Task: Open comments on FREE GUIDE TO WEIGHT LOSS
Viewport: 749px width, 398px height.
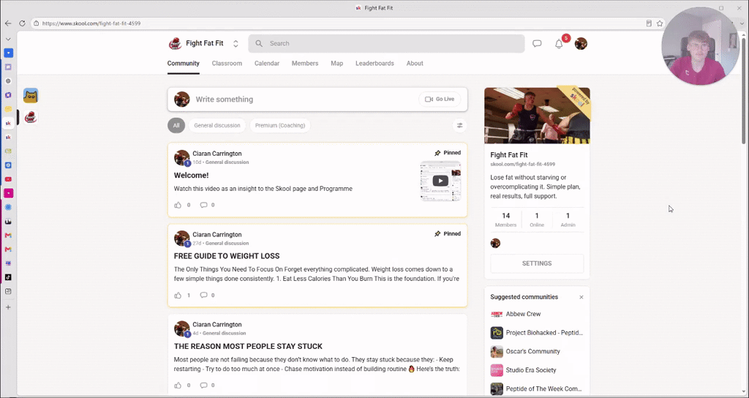Action: [203, 295]
